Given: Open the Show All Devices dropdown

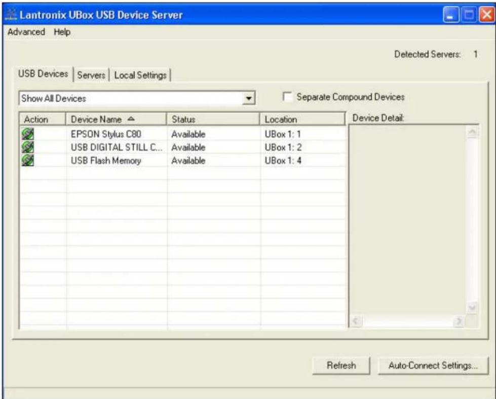Looking at the screenshot, I should click(249, 98).
